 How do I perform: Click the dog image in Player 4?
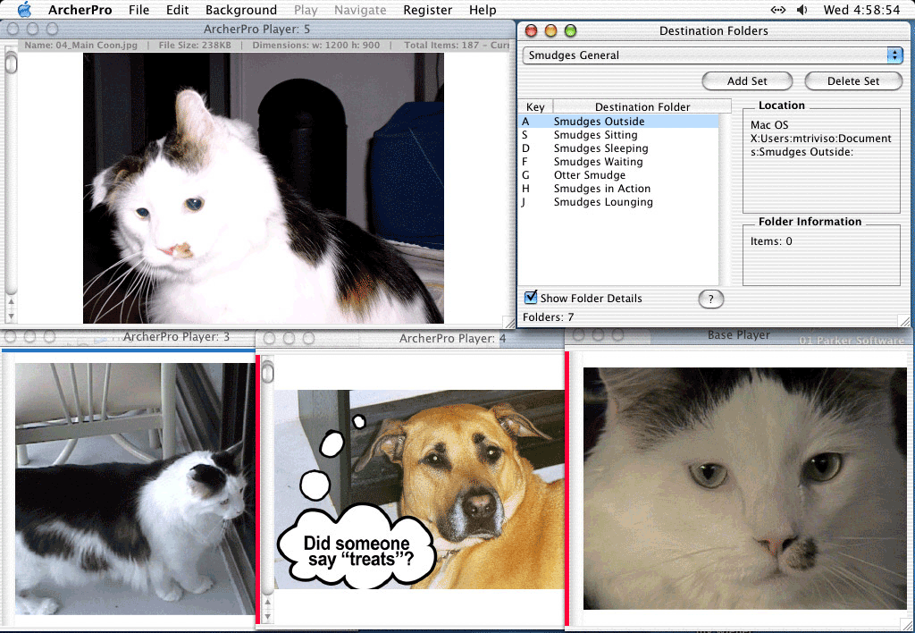[419, 489]
